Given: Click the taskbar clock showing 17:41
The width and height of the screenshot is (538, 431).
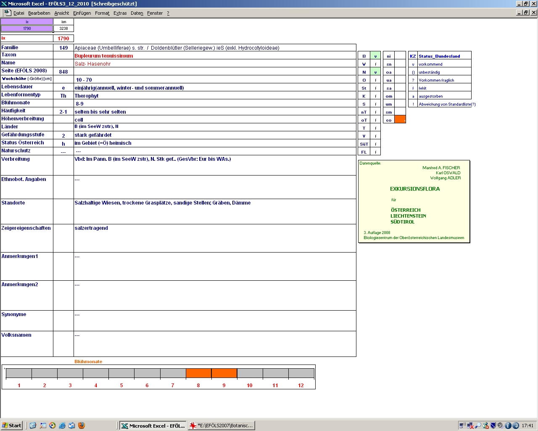Looking at the screenshot, I should [x=527, y=426].
